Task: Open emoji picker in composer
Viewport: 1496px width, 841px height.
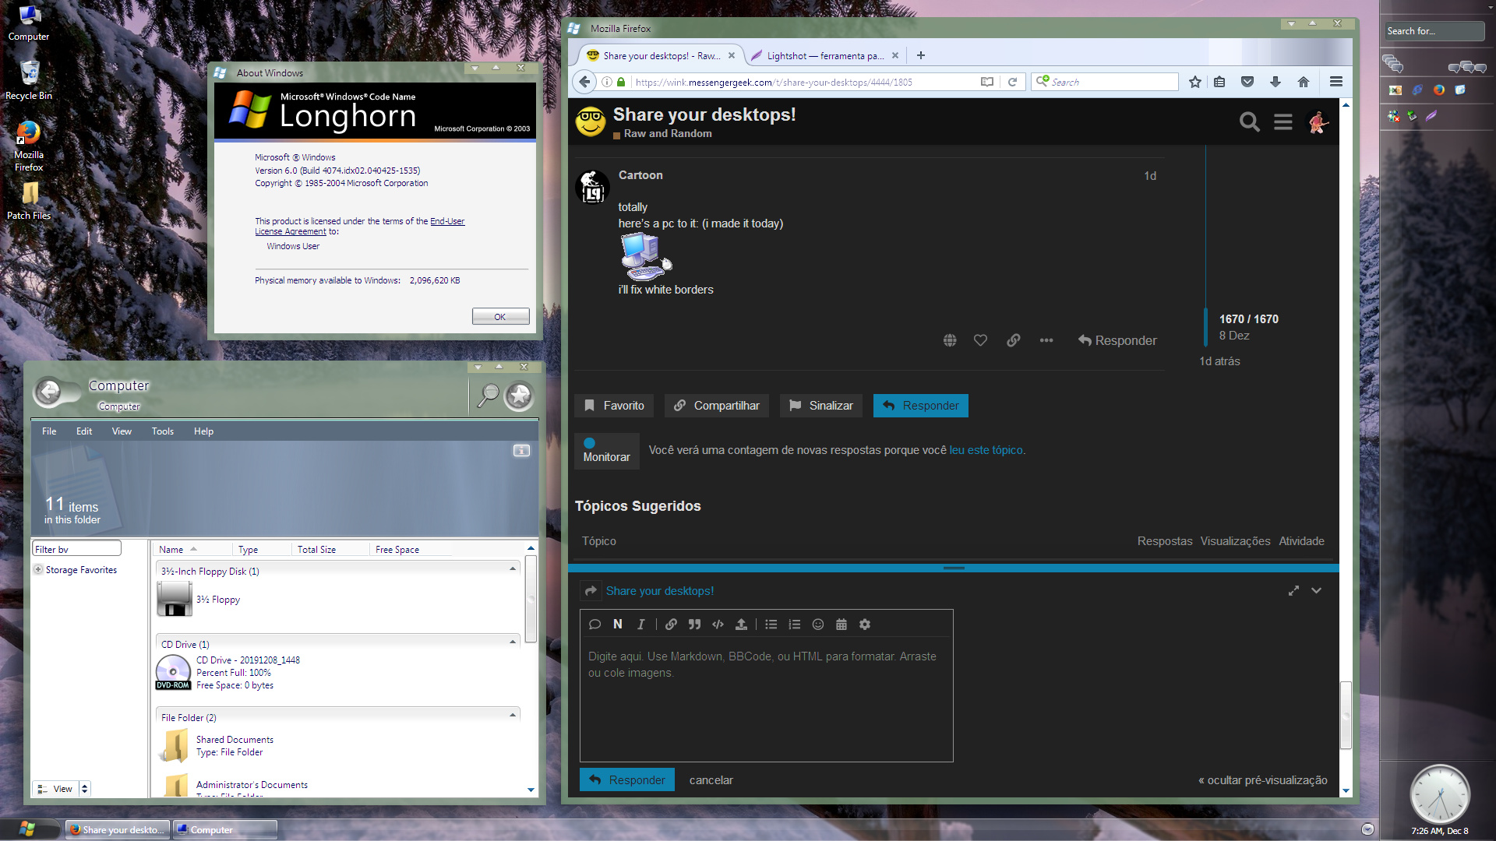Action: [x=818, y=625]
